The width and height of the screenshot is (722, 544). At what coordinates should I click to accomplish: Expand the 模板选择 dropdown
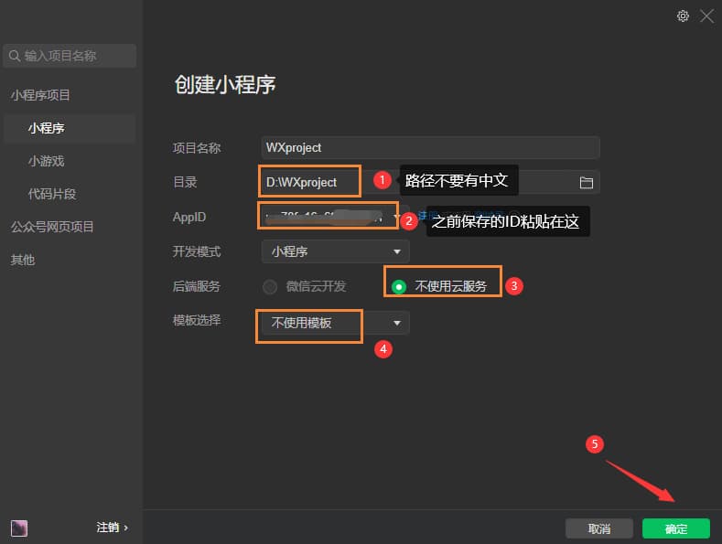[x=397, y=323]
